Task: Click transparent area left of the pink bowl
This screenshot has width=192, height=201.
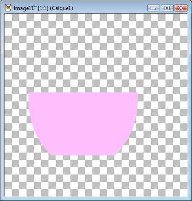Action: (x=16, y=124)
